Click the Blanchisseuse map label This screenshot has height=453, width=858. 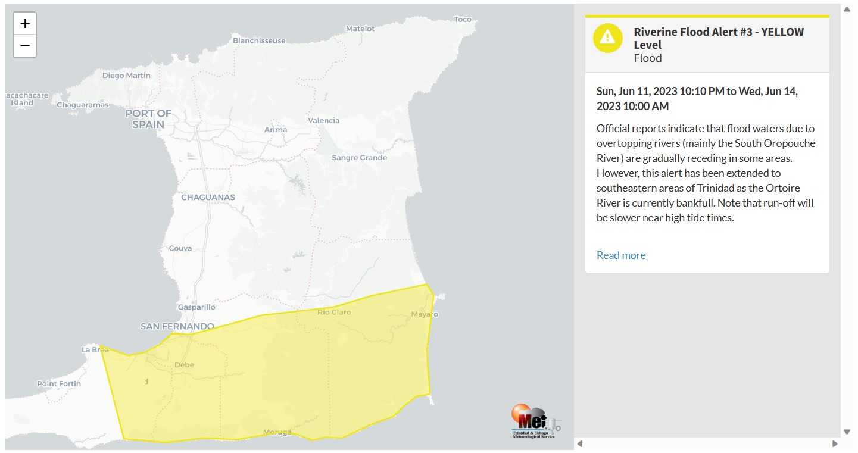(259, 40)
